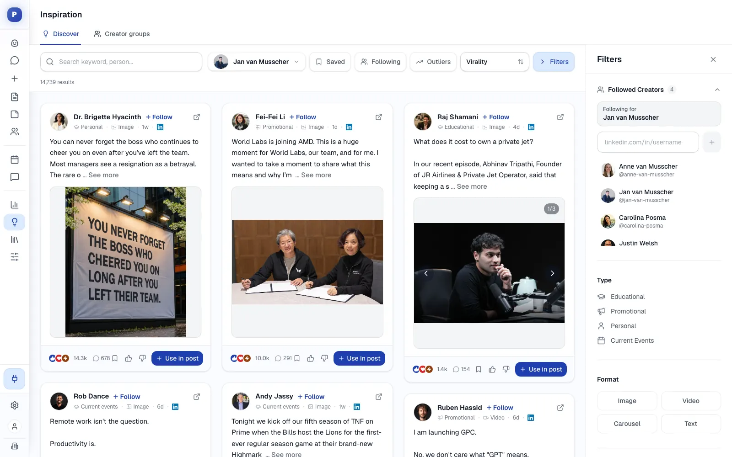Open the Virality sort dropdown
The height and width of the screenshot is (457, 732).
point(495,62)
